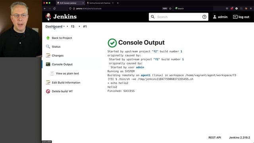
Task: Click the magnifier icon in Jenkins search
Action: 152,17
